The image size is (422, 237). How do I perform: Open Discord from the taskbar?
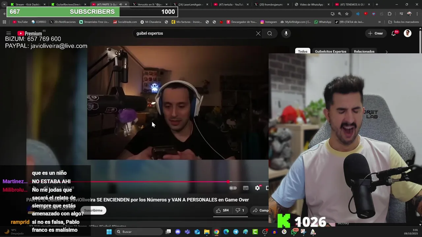tap(178, 232)
